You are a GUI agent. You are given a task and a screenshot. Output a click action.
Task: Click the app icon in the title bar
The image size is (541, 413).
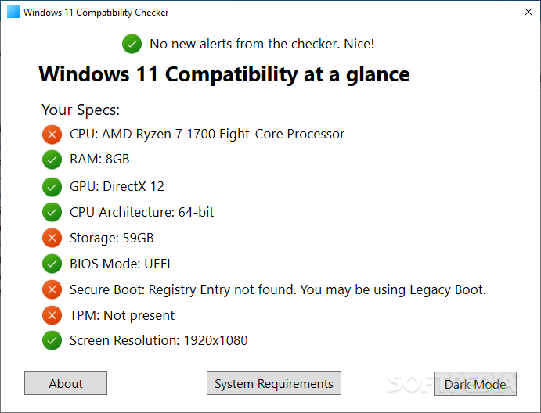13,13
